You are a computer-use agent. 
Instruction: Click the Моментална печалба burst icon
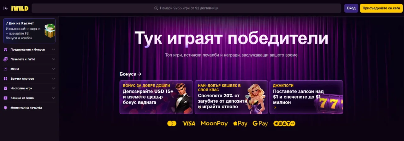tap(5, 108)
